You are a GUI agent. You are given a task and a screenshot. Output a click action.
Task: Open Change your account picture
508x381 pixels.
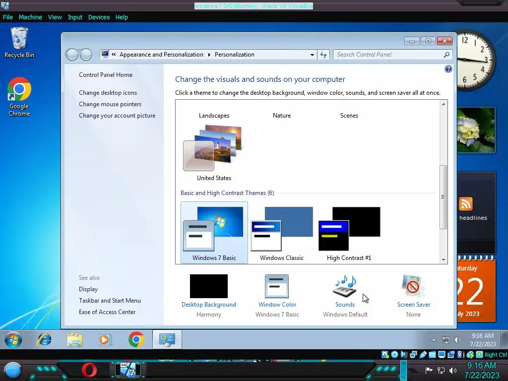click(117, 115)
